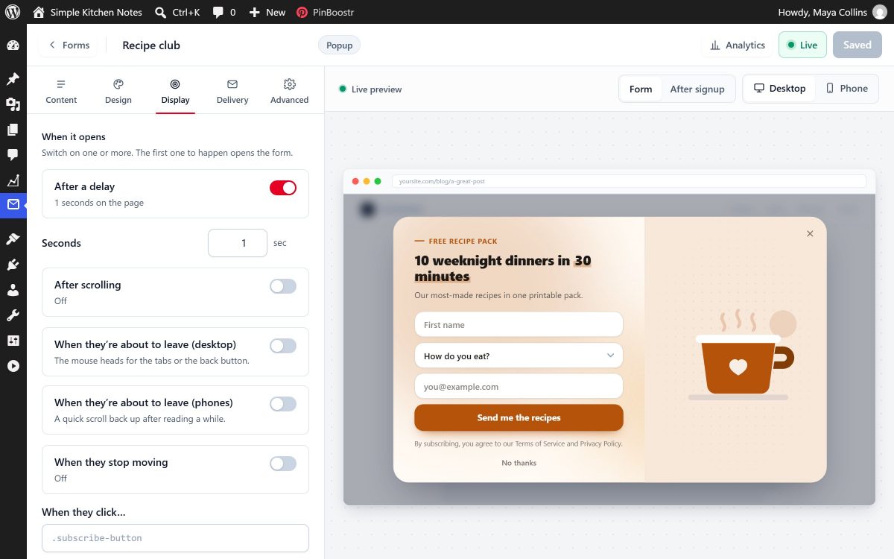Open Appearance via the paintbrush icon
Viewport: 894px width, 559px height.
pyautogui.click(x=13, y=239)
